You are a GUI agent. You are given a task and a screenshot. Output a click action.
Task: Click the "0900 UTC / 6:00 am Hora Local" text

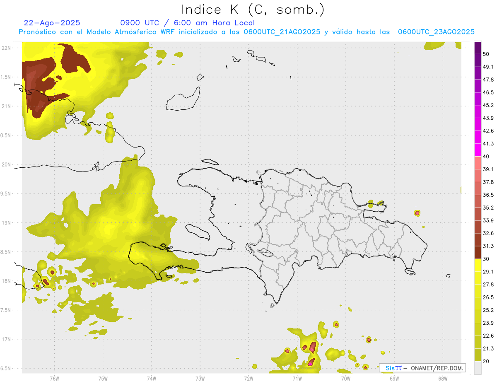188,23
